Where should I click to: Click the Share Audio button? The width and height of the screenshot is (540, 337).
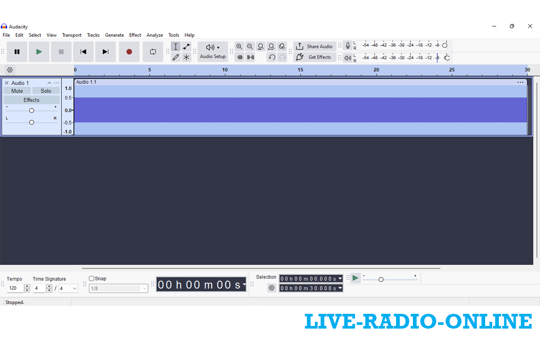click(314, 46)
